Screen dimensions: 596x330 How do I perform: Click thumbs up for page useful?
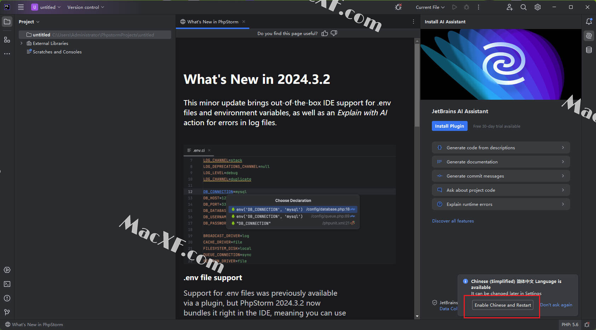tap(325, 33)
